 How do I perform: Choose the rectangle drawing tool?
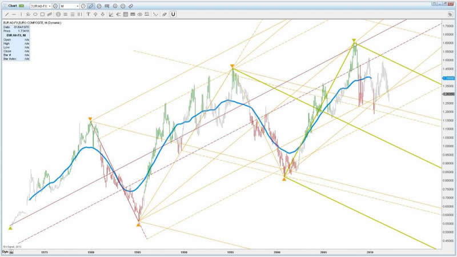(43, 13)
